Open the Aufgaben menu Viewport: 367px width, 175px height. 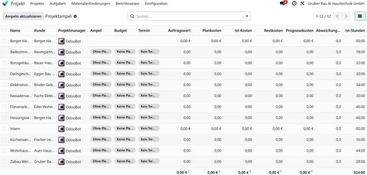(58, 4)
